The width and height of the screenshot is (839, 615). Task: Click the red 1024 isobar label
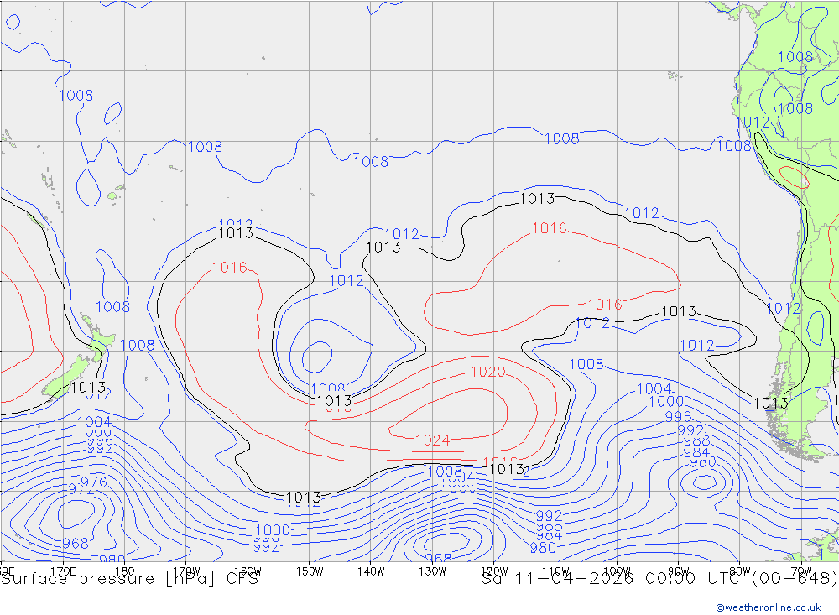point(432,440)
